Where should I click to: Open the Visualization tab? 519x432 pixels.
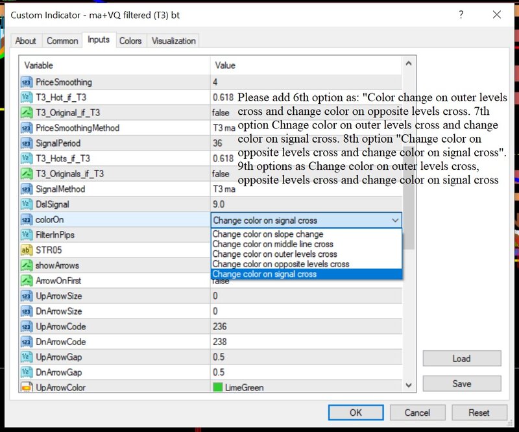point(174,41)
